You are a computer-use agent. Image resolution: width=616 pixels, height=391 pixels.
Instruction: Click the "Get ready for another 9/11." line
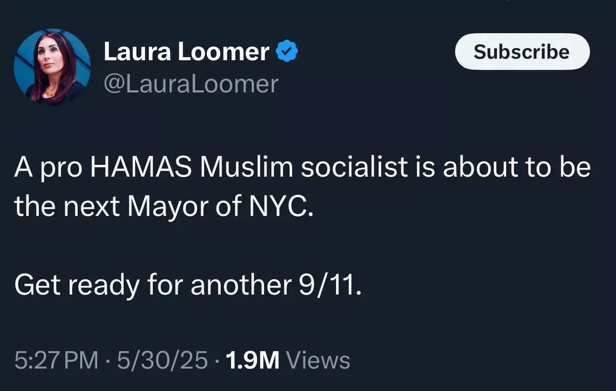coord(188,285)
